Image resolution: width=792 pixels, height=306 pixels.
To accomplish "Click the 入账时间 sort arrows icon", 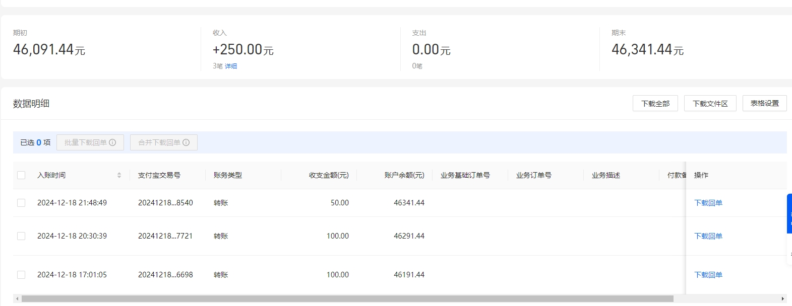I will pyautogui.click(x=119, y=175).
